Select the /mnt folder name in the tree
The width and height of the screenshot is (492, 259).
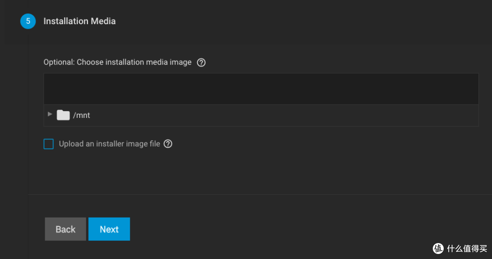pos(82,116)
